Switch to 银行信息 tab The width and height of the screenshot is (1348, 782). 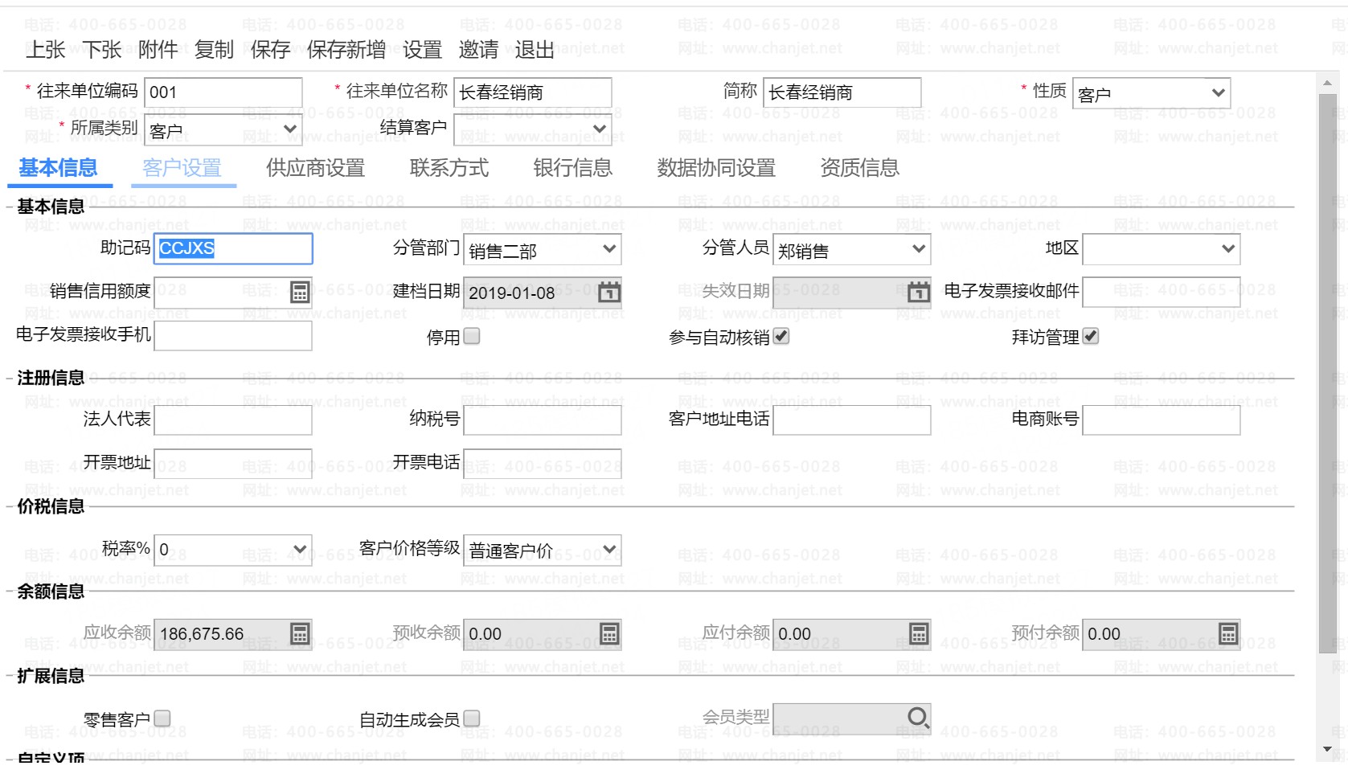tap(573, 168)
